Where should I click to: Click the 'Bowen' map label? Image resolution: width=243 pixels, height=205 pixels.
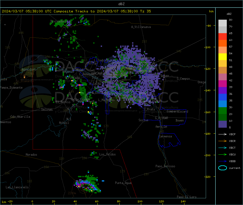pos(180,120)
